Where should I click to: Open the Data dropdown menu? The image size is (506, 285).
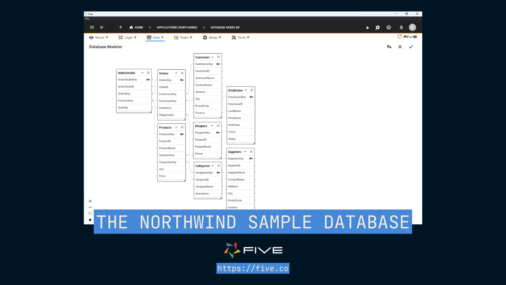point(155,38)
